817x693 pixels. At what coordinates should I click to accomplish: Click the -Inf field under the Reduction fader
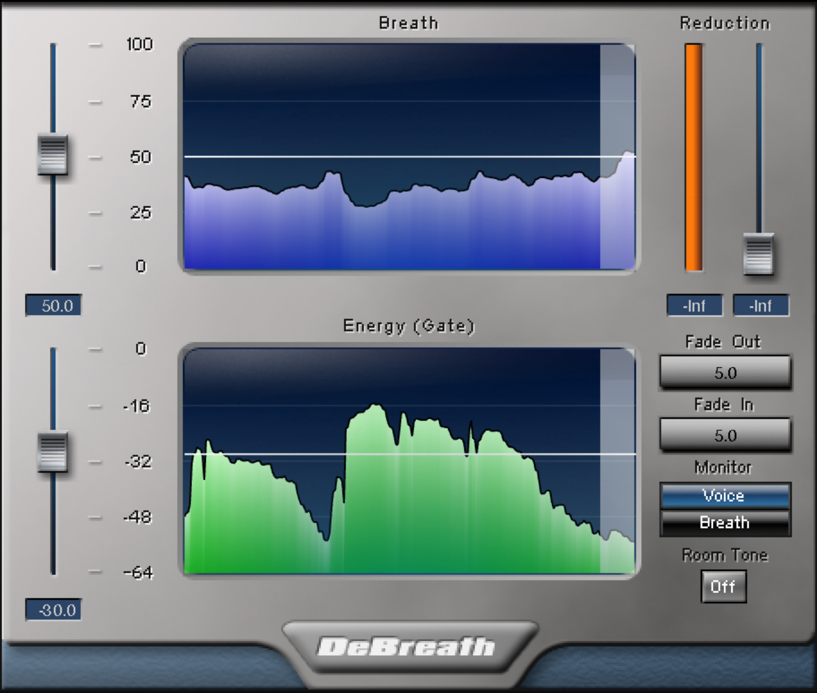pyautogui.click(x=761, y=306)
